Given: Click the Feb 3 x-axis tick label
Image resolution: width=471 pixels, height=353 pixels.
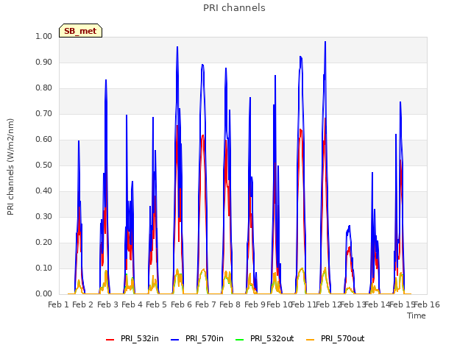Looking at the screenshot, I should (107, 304).
